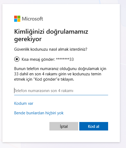Viewport: 126px width, 148px height.
Task: Click the Microsoft wordmark text
Action: 32,19
